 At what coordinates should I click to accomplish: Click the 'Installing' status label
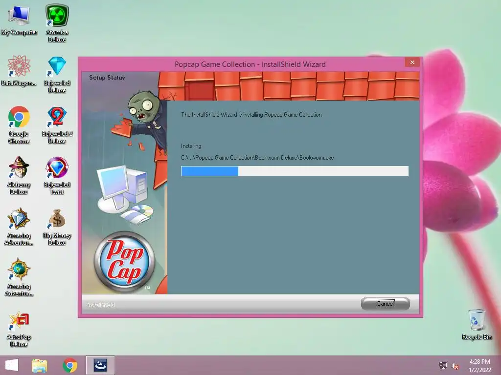point(191,146)
